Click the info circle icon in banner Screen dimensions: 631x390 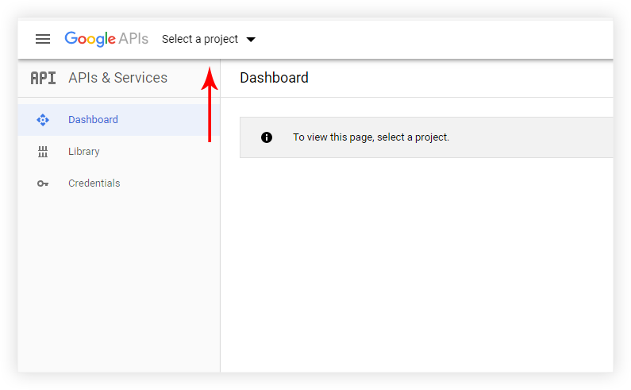[x=267, y=137]
